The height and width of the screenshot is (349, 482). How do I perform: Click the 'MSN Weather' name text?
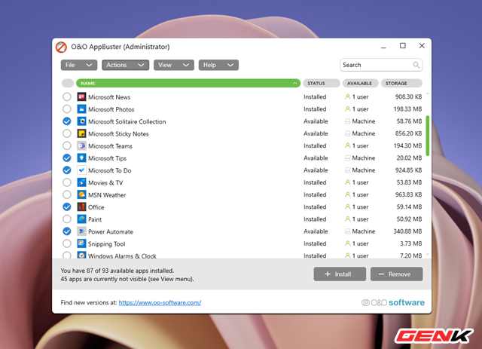107,195
